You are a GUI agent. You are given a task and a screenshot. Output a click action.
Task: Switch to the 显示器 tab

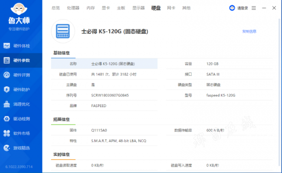138,8
